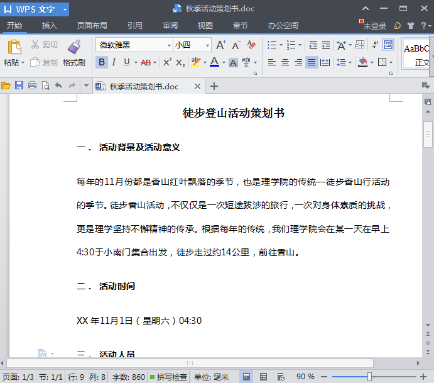Increase paragraph indent
The width and height of the screenshot is (434, 383).
point(326,45)
